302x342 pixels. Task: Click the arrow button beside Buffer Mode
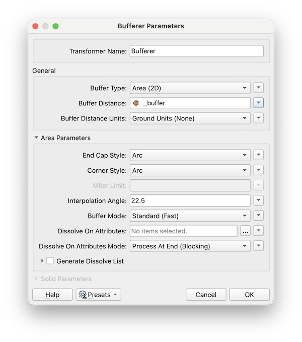click(258, 216)
